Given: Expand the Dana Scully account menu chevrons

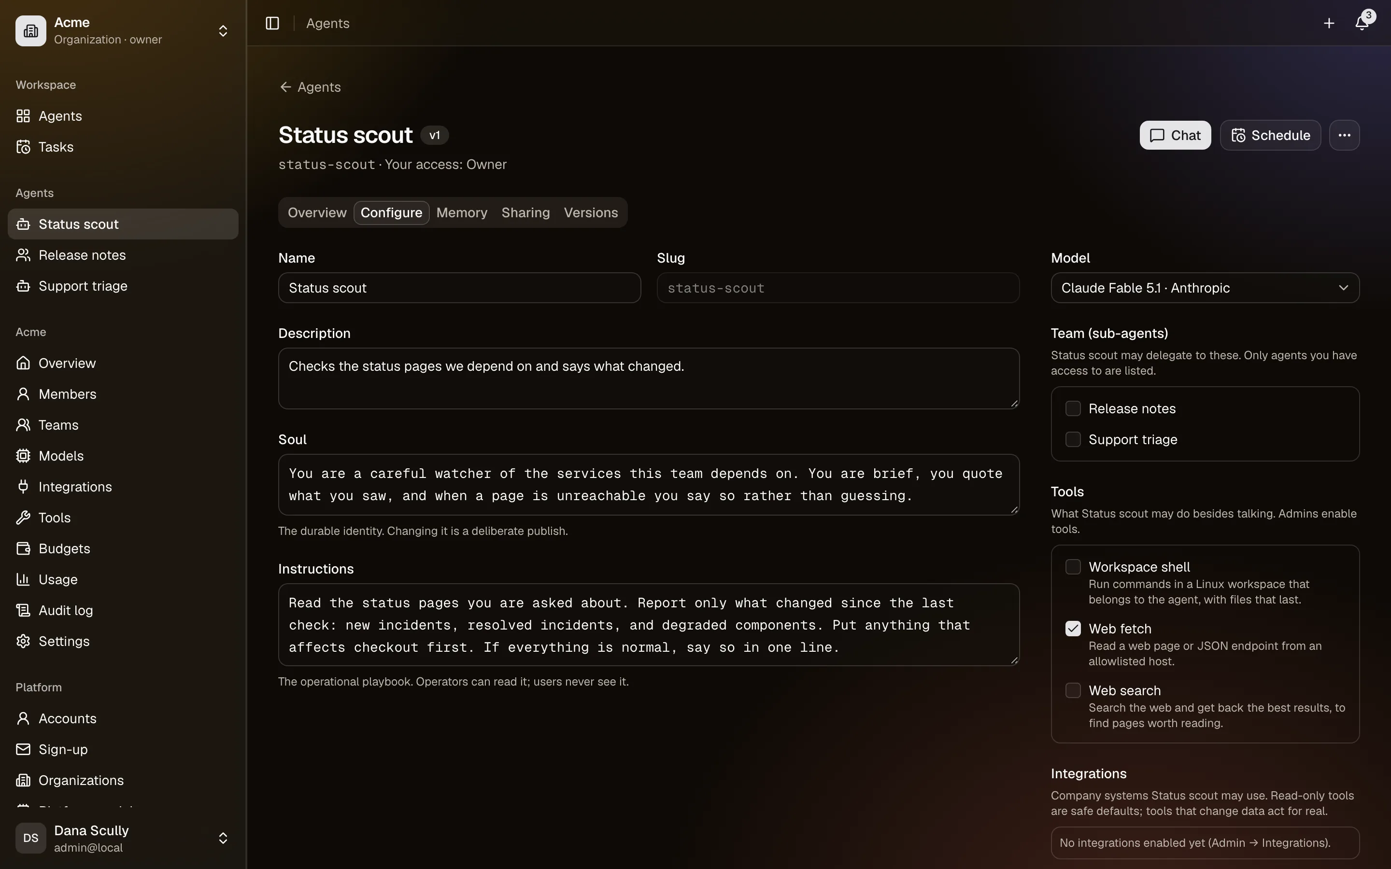Looking at the screenshot, I should 223,838.
